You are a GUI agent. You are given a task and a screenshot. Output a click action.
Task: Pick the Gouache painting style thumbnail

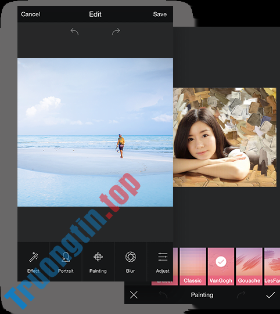click(249, 266)
